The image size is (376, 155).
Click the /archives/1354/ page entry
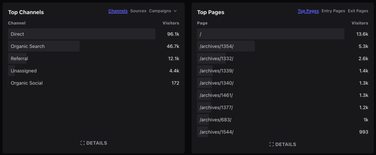point(216,46)
